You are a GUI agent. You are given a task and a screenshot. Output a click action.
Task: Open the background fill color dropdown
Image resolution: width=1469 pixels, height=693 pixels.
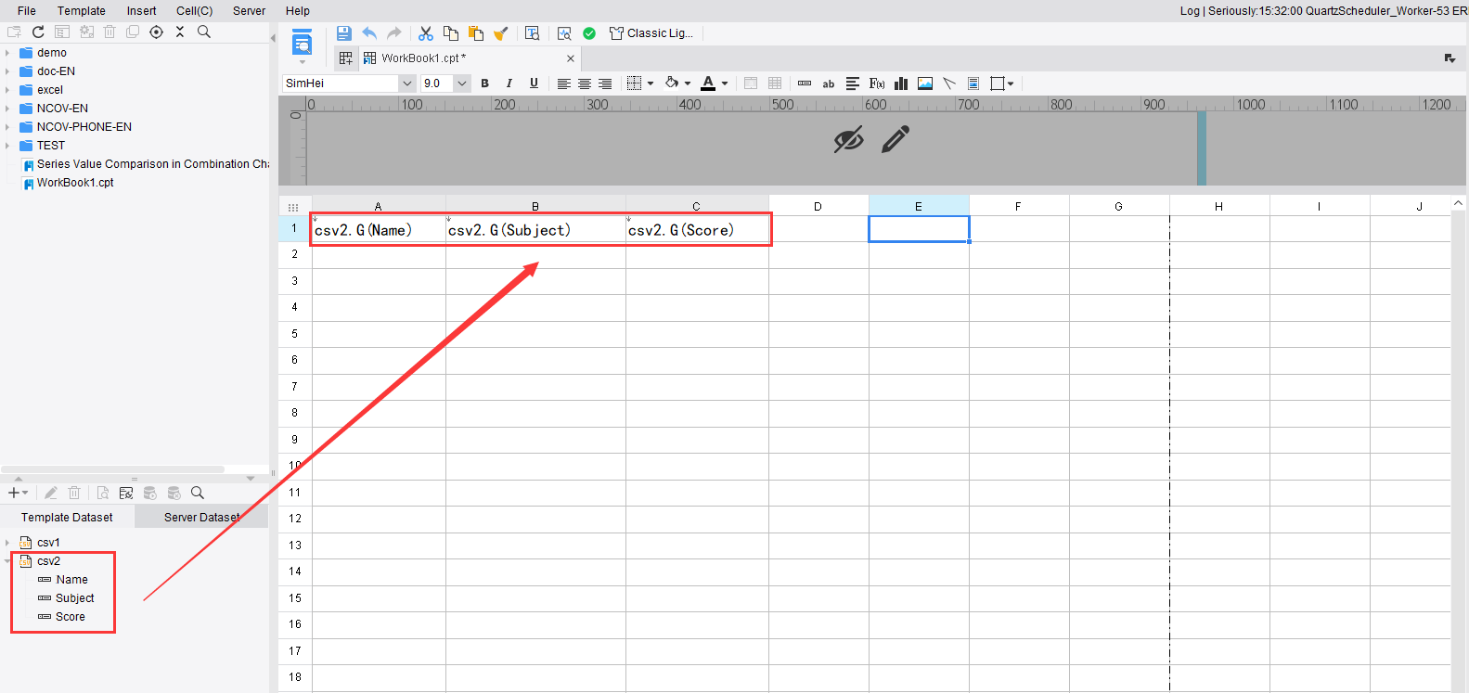point(688,83)
